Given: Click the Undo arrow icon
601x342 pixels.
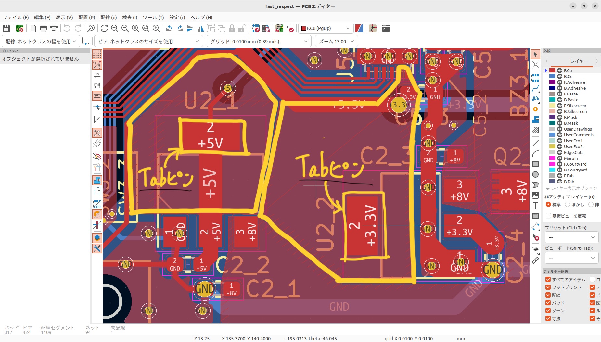Looking at the screenshot, I should 67,28.
